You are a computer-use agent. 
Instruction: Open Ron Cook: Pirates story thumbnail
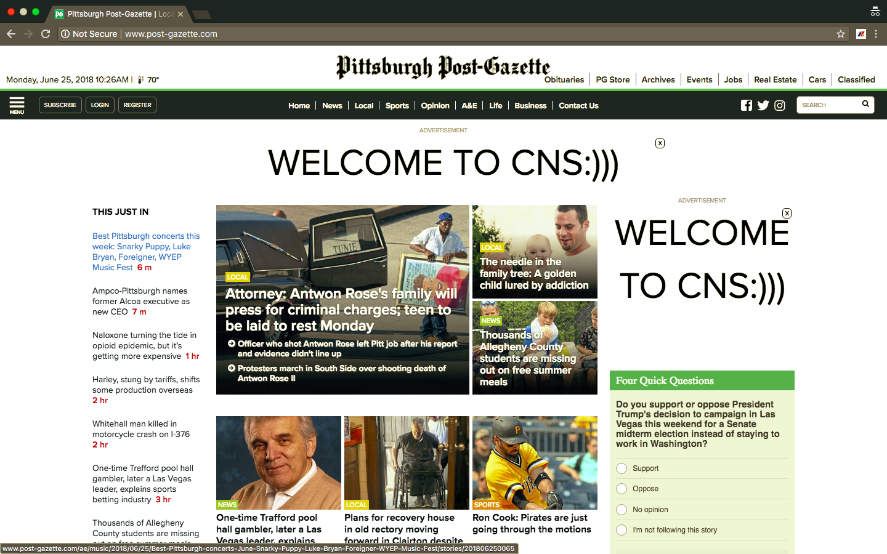pyautogui.click(x=535, y=463)
